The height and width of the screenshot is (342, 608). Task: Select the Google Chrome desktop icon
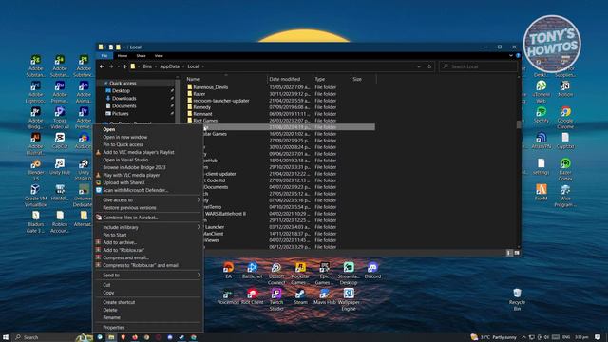click(x=565, y=118)
